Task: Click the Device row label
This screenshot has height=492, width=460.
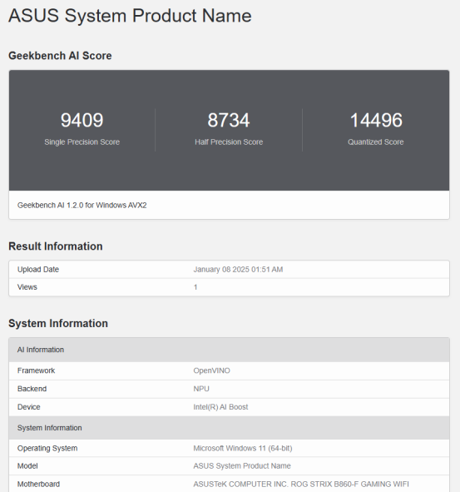Action: point(29,407)
